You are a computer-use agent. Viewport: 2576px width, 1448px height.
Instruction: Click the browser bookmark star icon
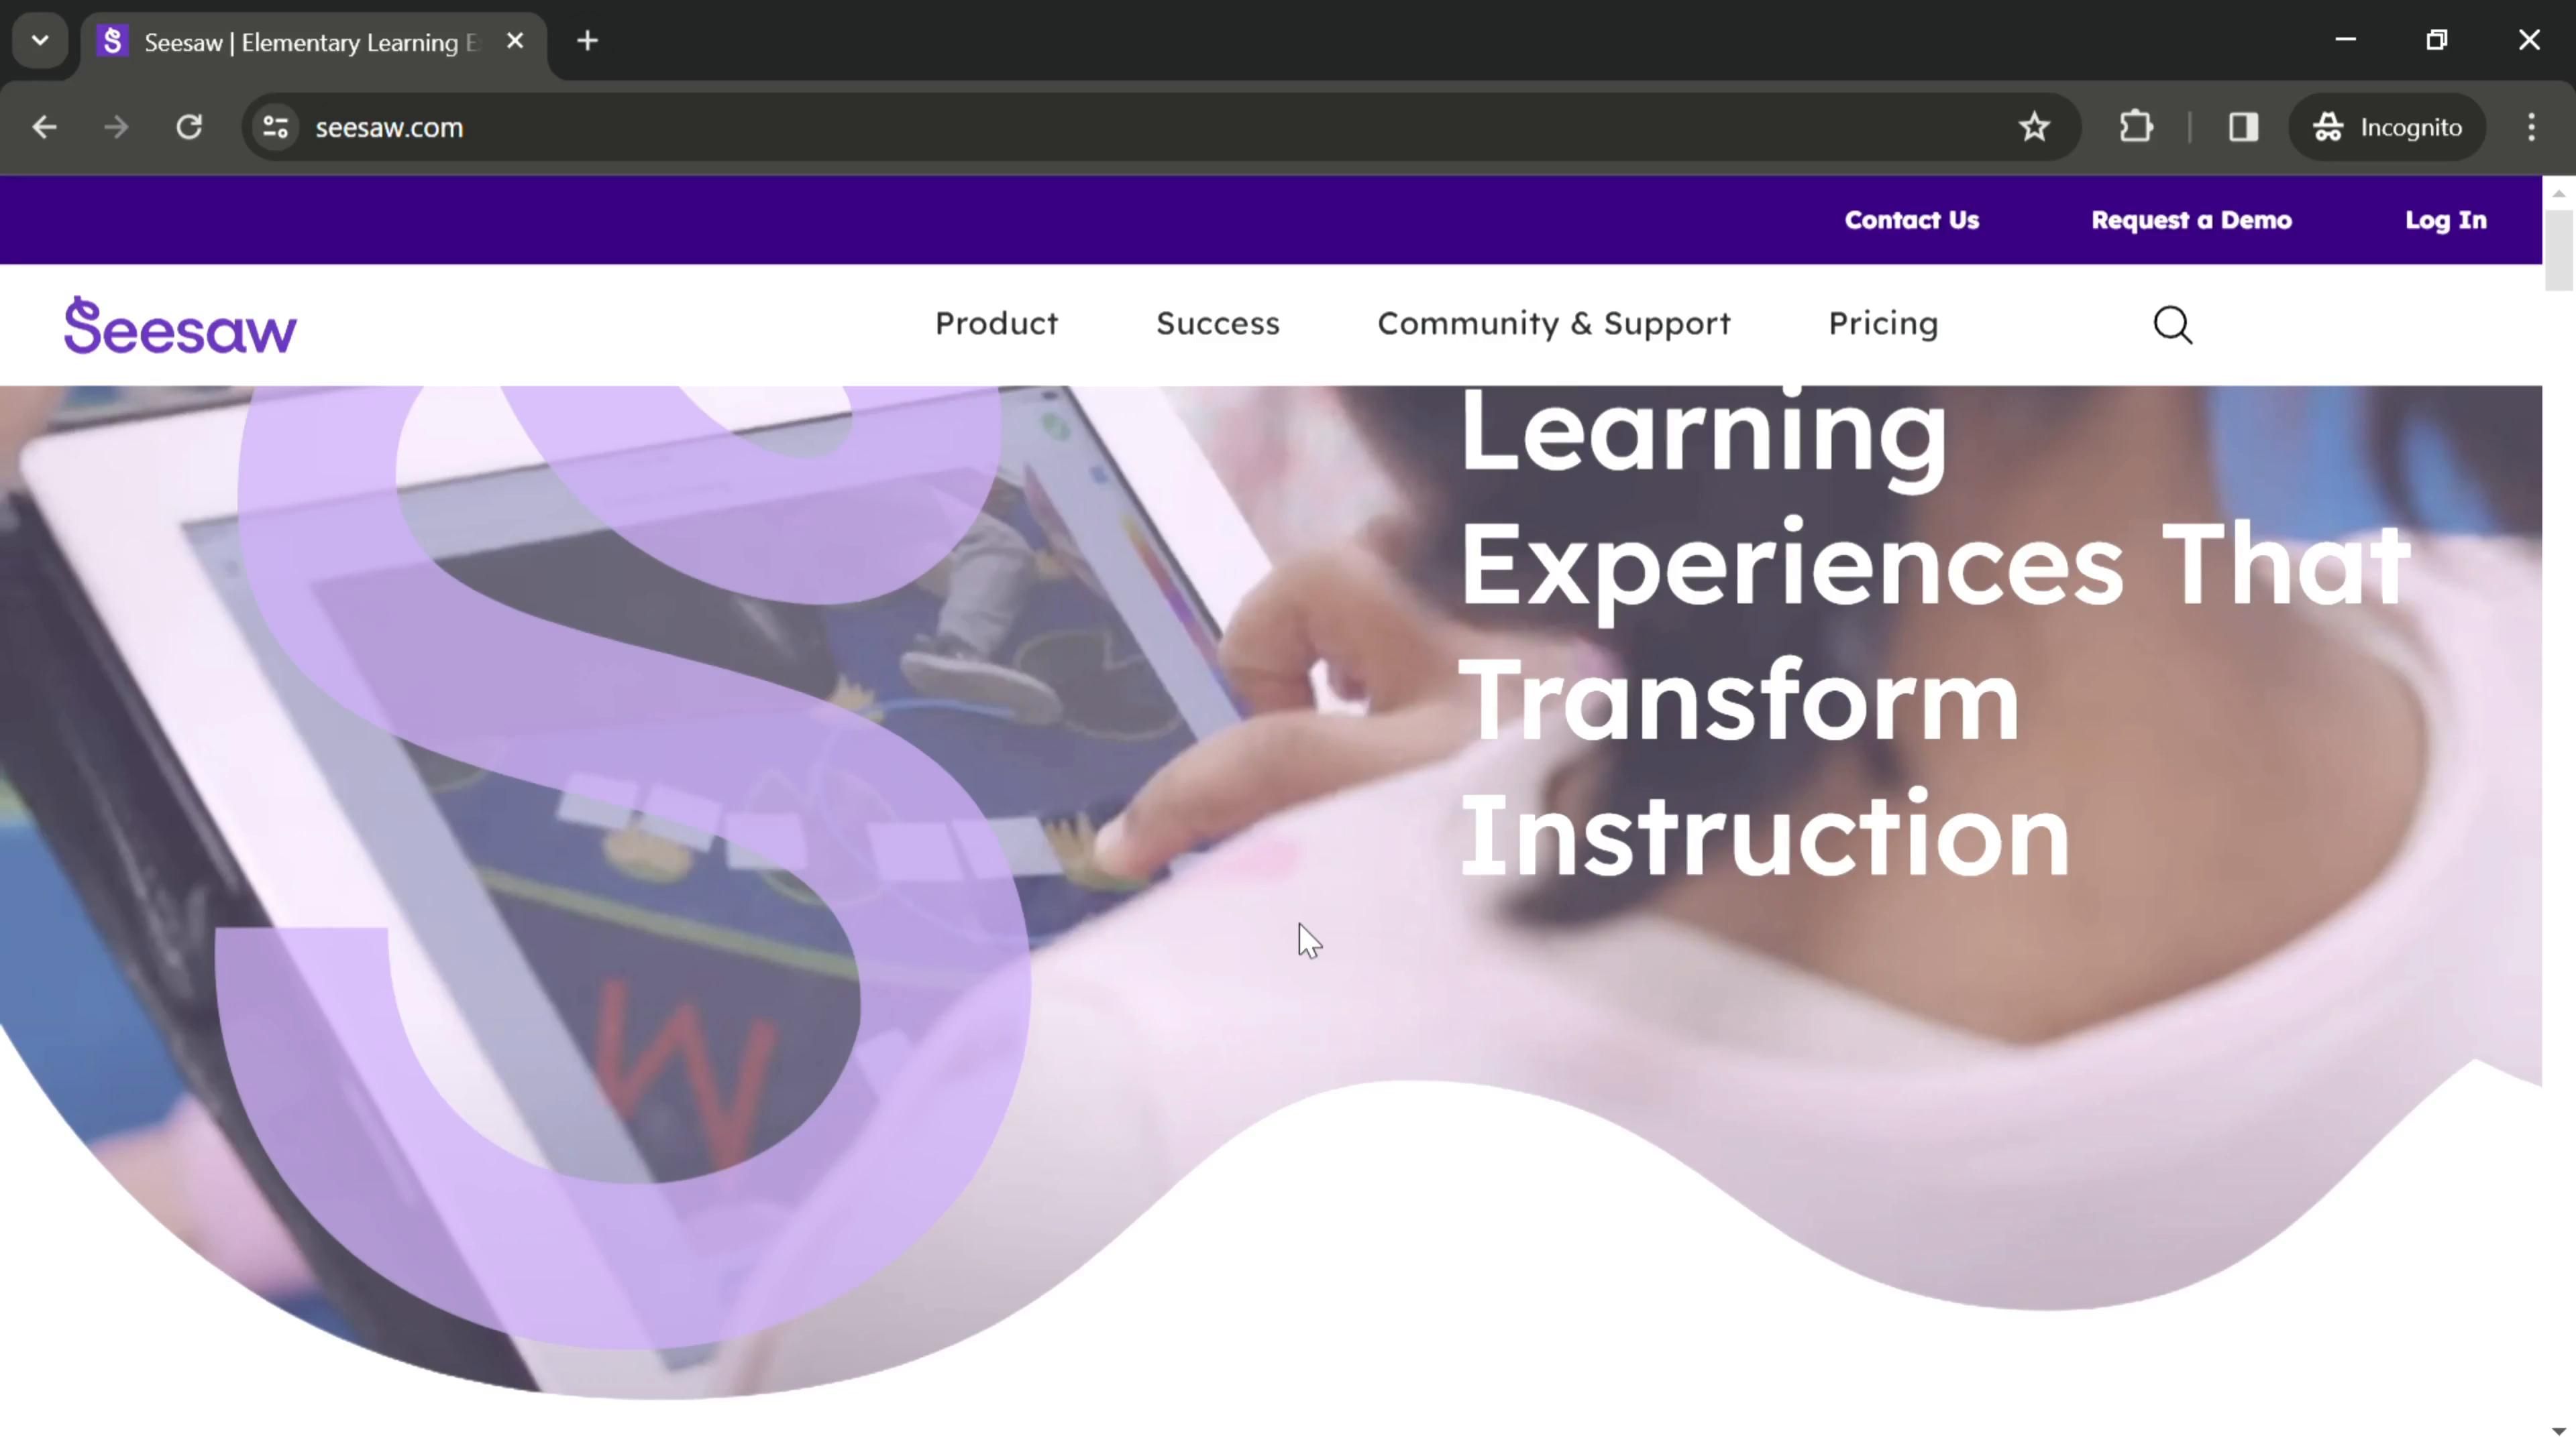point(2037,125)
